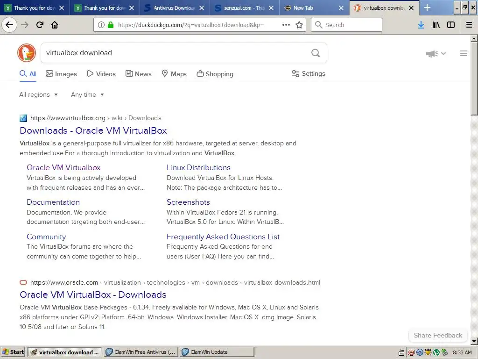Viewport: 478px width, 359px height.
Task: Open keyboard icon in system tray
Action: coord(401,352)
